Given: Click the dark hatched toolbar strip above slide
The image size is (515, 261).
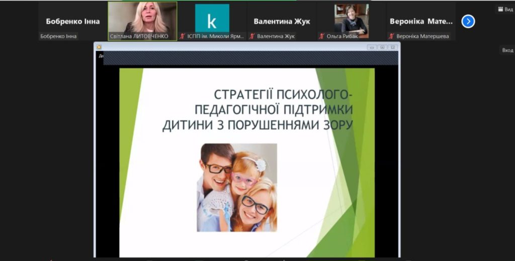Looking at the screenshot, I should [251, 58].
